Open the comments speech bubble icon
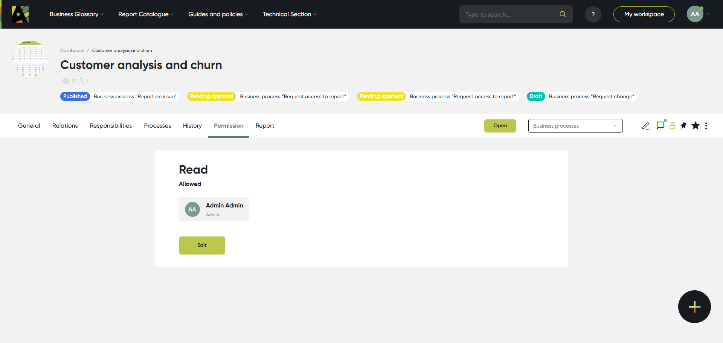Viewport: 723px width, 343px height. click(x=660, y=125)
